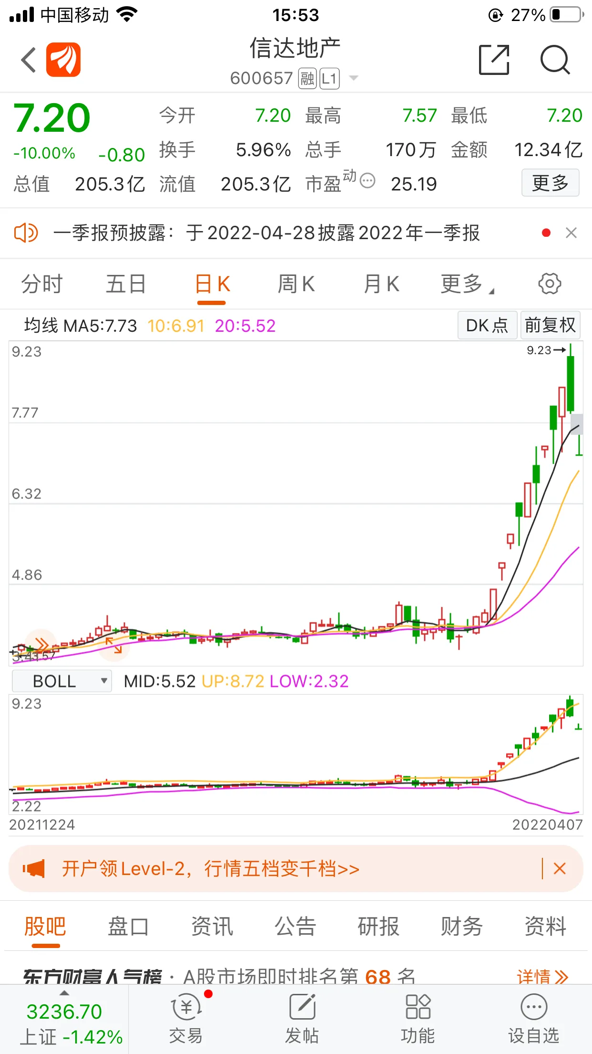Tap the MID:5.52 BOLL value
592x1054 pixels.
160,681
